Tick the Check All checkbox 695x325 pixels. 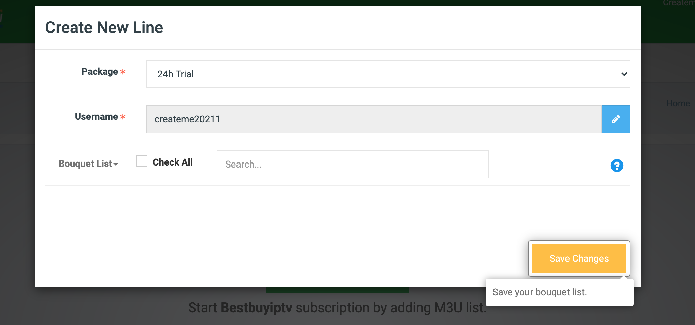coord(142,161)
